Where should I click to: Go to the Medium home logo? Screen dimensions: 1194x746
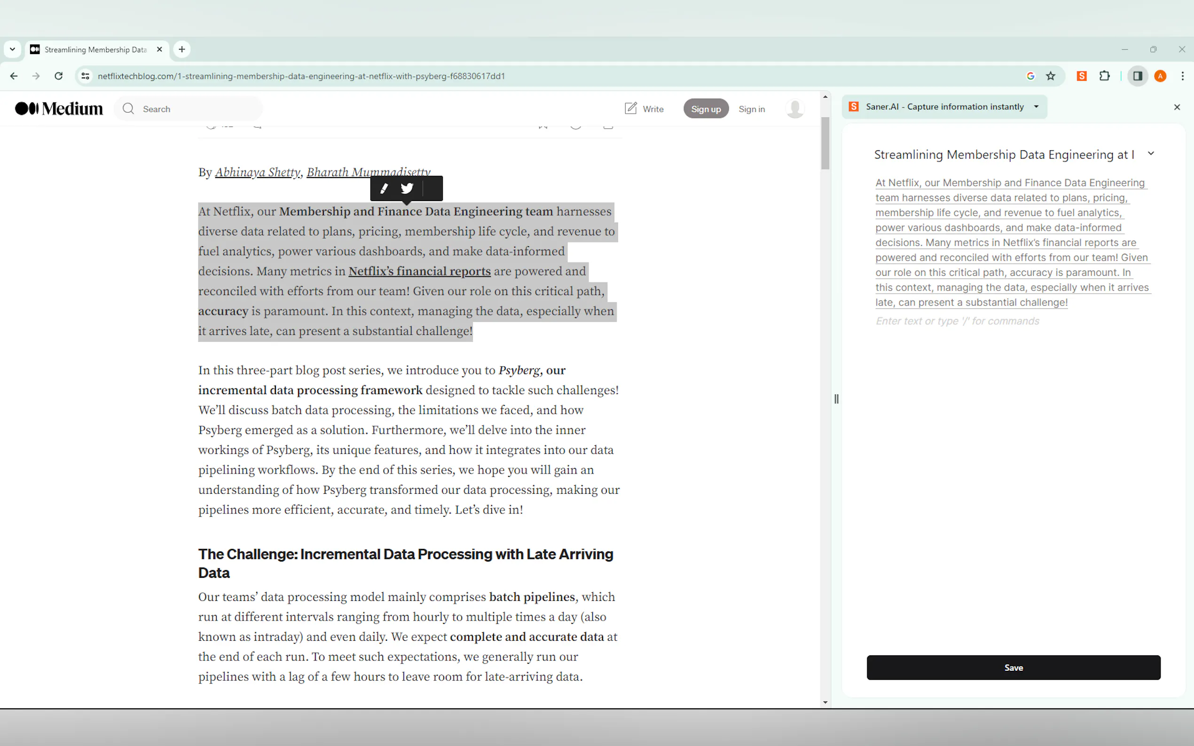click(59, 109)
